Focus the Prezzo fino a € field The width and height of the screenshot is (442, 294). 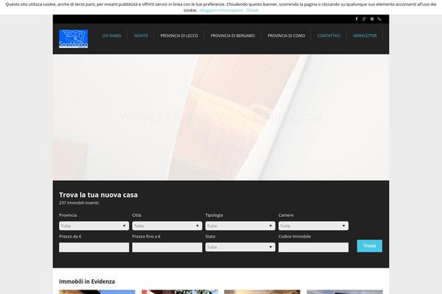(167, 247)
